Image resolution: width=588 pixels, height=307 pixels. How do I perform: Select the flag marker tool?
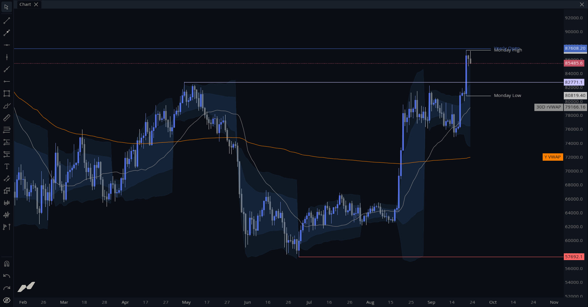tap(6, 227)
